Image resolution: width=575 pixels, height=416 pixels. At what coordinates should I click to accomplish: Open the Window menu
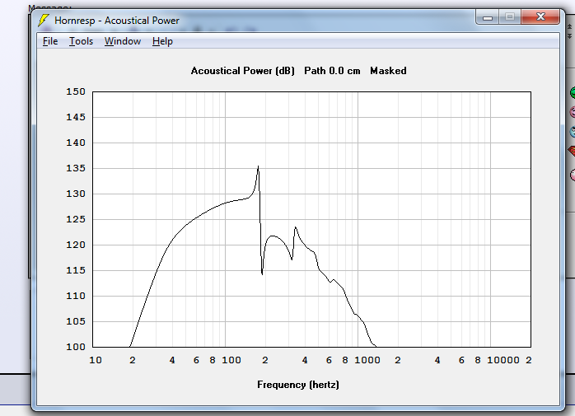point(123,41)
